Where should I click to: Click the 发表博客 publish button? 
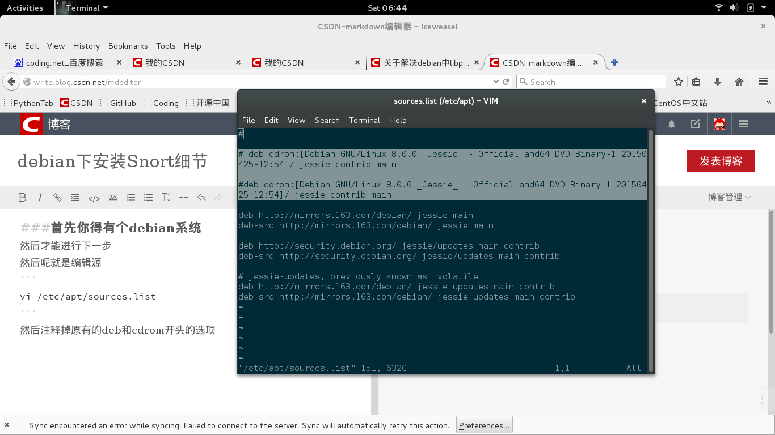pos(721,161)
